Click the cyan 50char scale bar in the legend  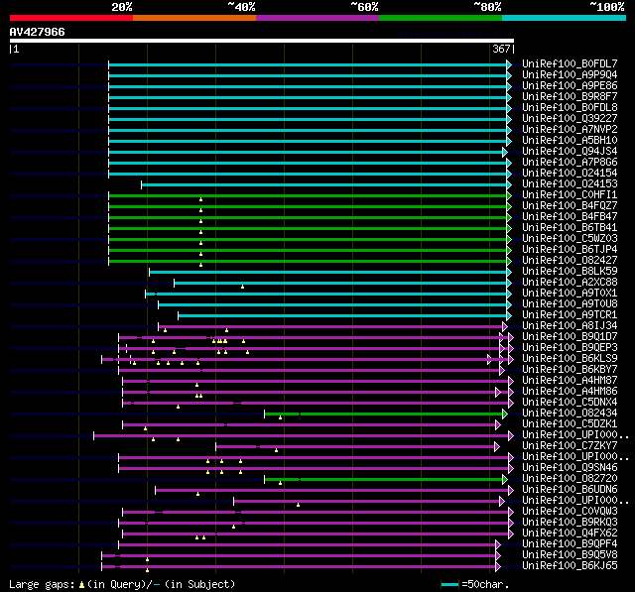point(449,584)
